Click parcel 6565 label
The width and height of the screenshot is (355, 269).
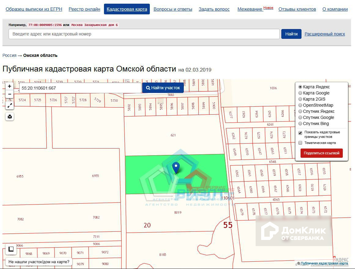[276, 200]
